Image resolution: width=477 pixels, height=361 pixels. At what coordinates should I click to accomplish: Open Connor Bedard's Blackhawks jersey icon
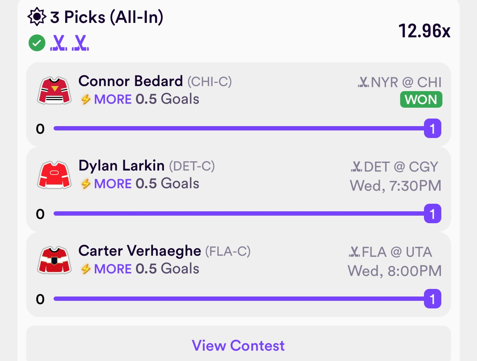click(54, 90)
